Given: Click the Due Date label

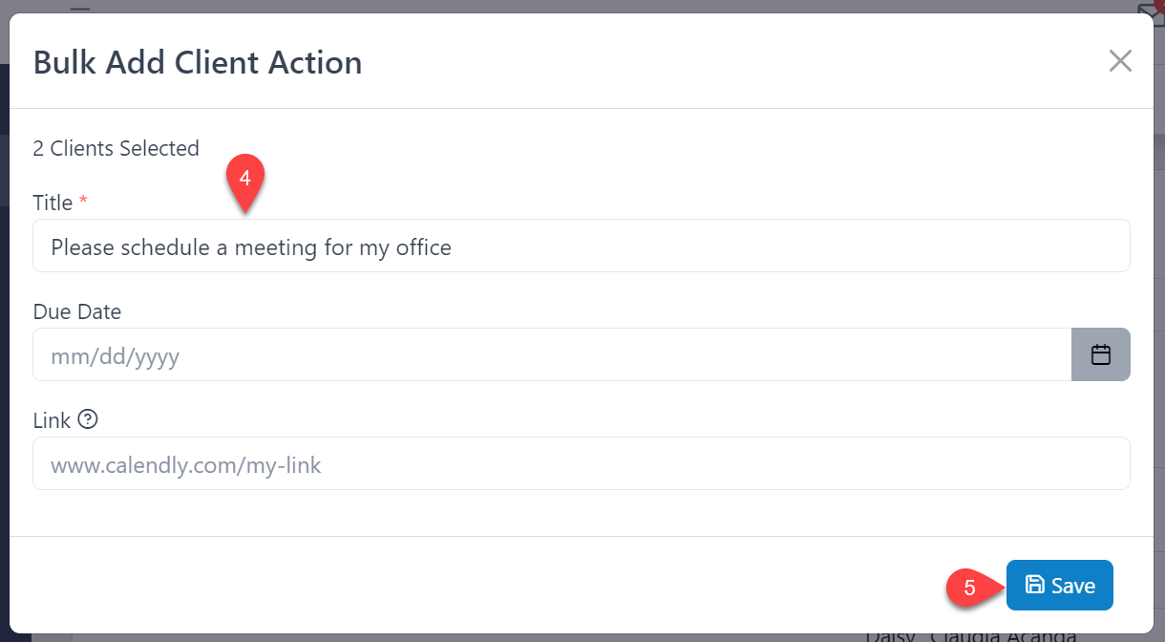Looking at the screenshot, I should 77,311.
